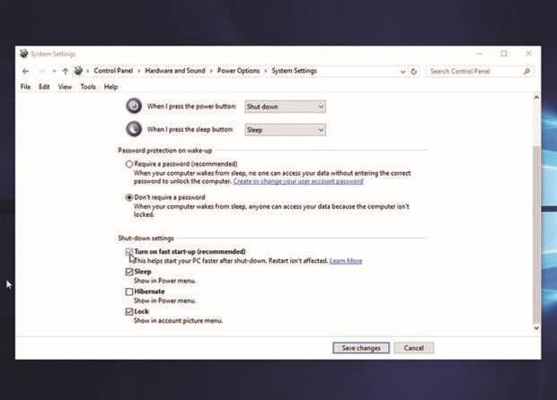This screenshot has height=400, width=557.
Task: Click the Refresh button in address bar
Action: [414, 71]
